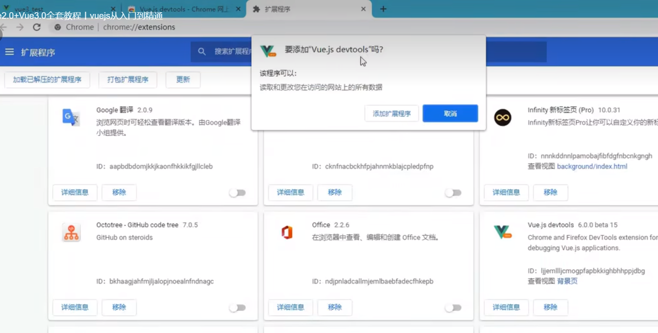Close the 扩展程序 tab
658x333 pixels.
coord(363,9)
